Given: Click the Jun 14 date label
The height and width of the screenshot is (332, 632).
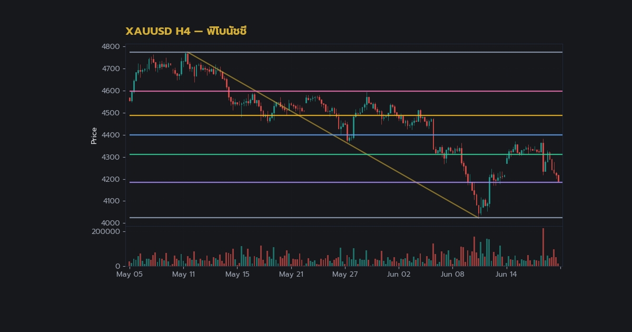Looking at the screenshot, I should pyautogui.click(x=506, y=275).
